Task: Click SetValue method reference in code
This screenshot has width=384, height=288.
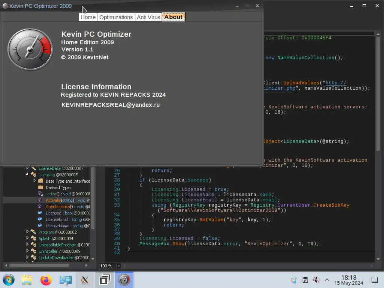Action: [x=211, y=220]
